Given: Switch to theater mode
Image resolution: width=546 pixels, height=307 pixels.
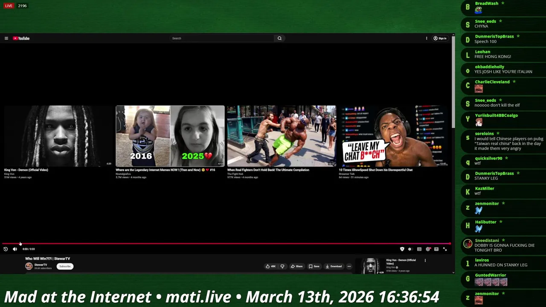Looking at the screenshot, I should coord(436,249).
